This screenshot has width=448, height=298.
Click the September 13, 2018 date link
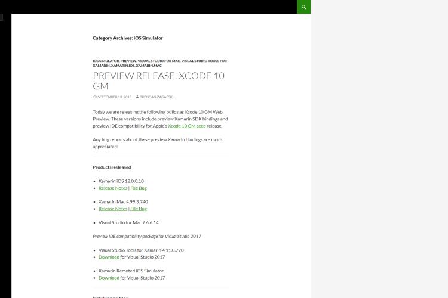114,97
